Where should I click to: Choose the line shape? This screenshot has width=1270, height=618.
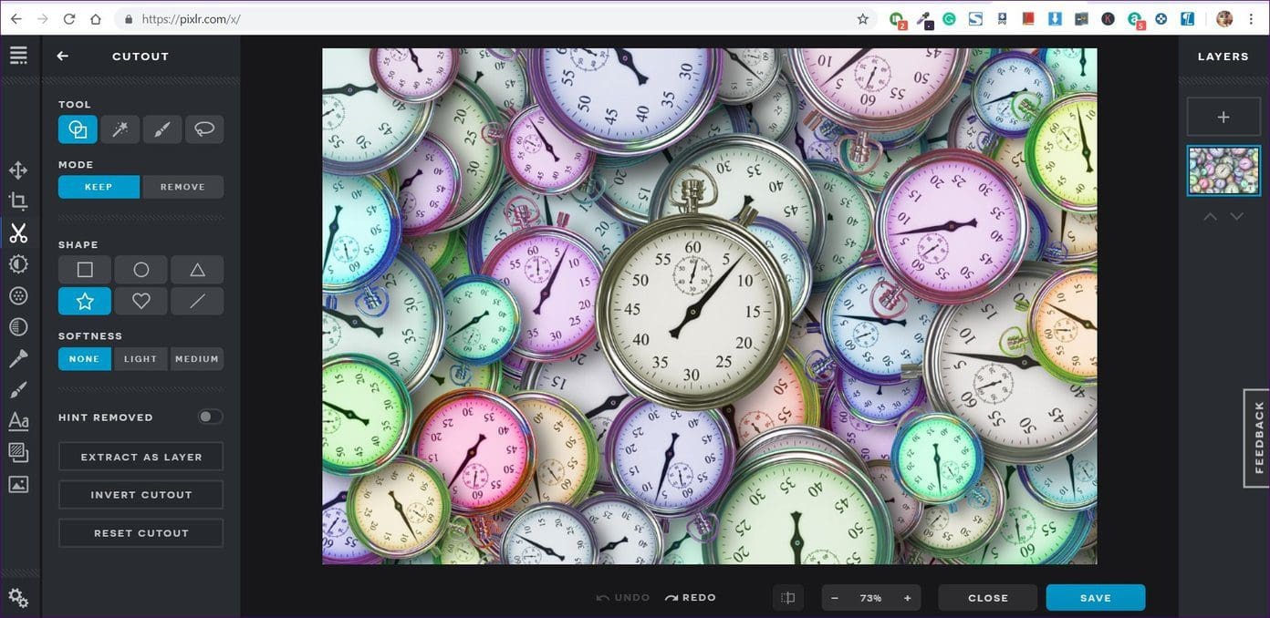197,301
